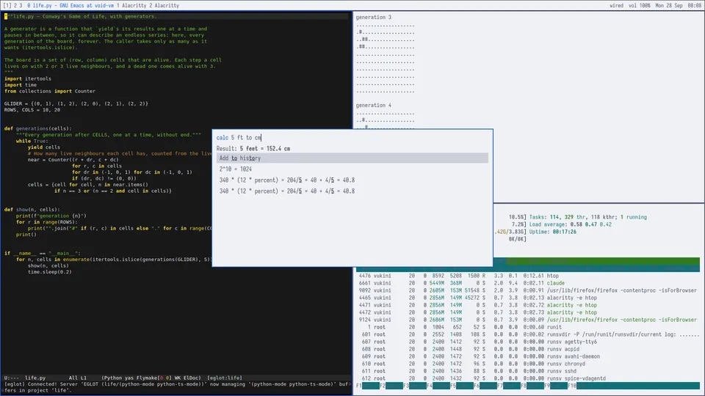Click the F6 button in htop footer
The width and height of the screenshot is (705, 396).
[x=485, y=386]
